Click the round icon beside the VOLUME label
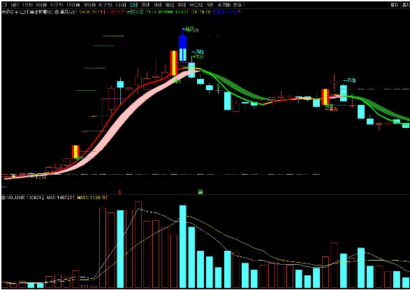This screenshot has height=290, width=410. click(3, 198)
